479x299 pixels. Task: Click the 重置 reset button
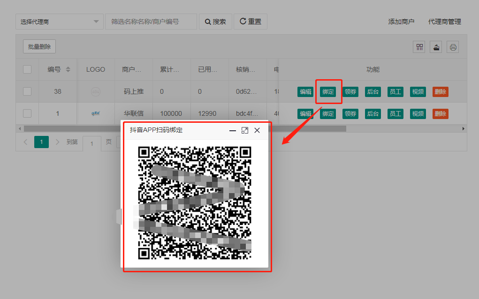coord(251,22)
